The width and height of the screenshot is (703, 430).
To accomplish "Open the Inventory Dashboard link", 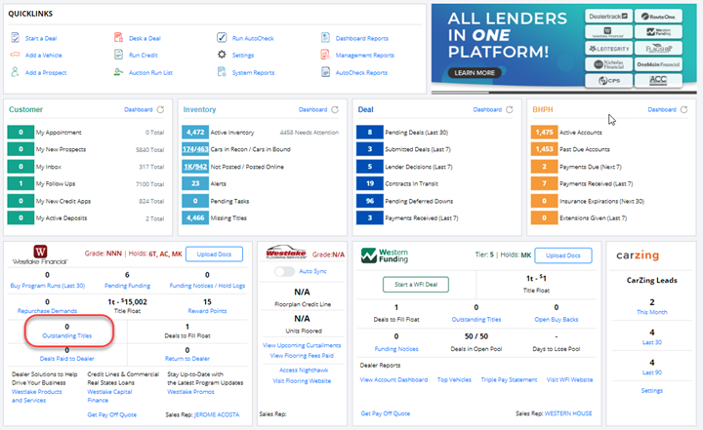I will (x=312, y=110).
